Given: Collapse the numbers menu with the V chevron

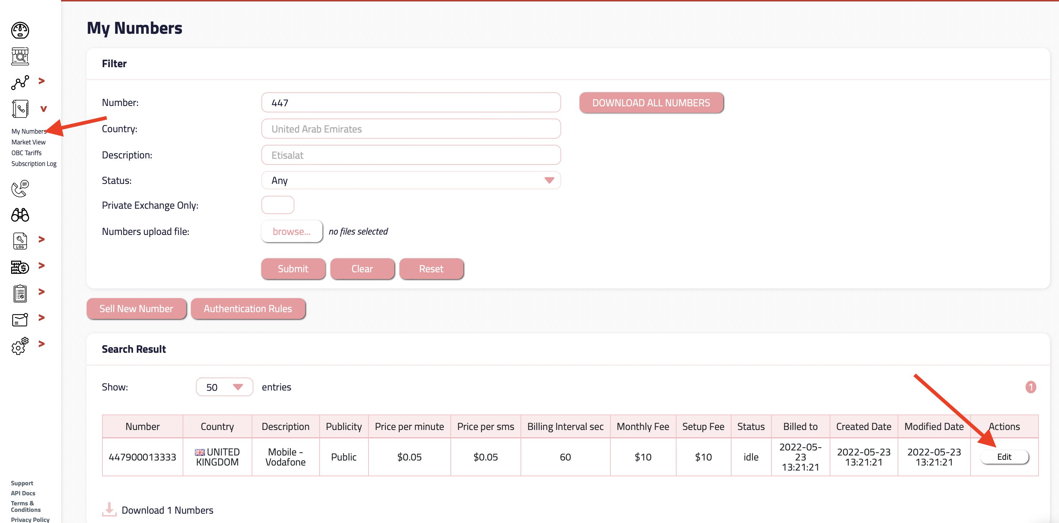Looking at the screenshot, I should (43, 109).
